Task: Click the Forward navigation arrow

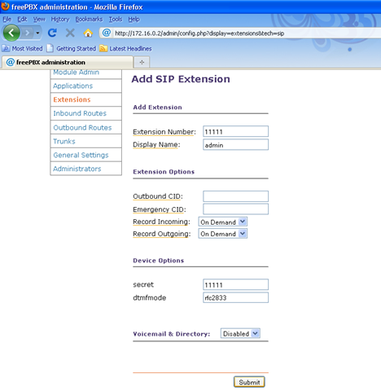Action: point(28,33)
